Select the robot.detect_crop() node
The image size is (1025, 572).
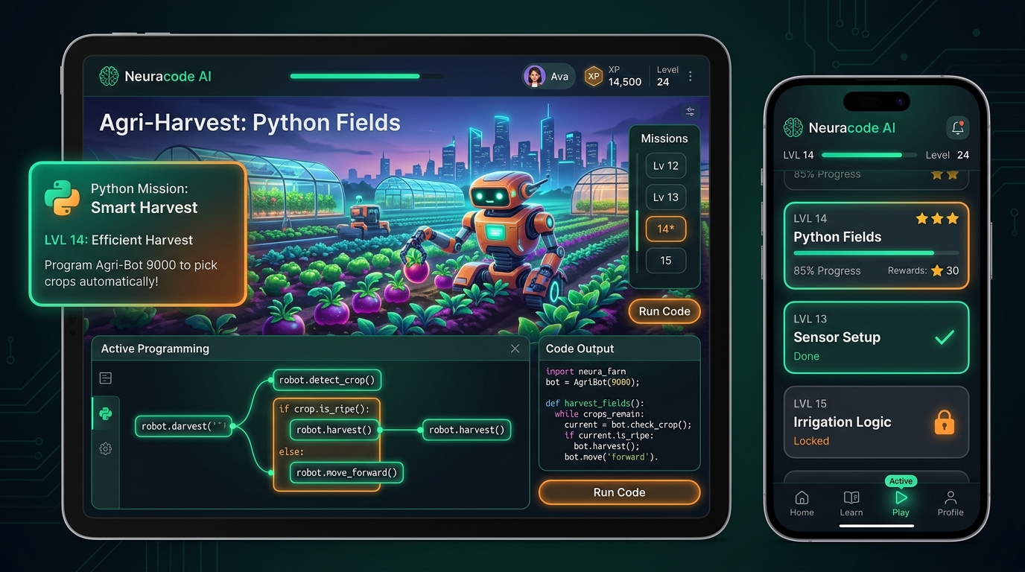click(328, 380)
